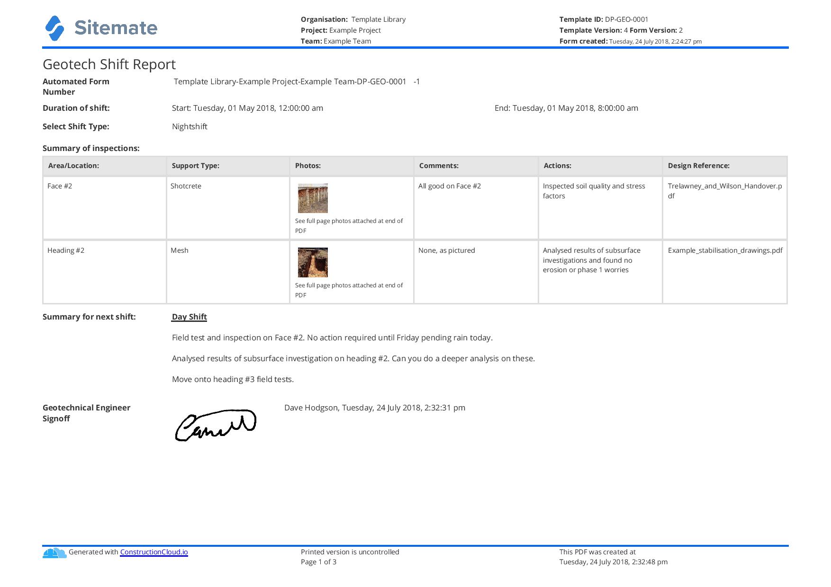
Task: Click the Template ID DP-GEO-0001 text
Action: [604, 19]
